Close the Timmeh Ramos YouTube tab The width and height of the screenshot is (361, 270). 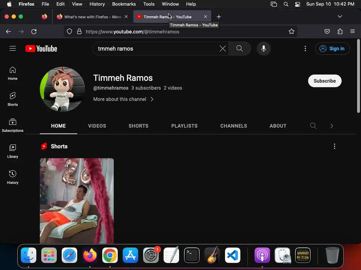point(206,17)
